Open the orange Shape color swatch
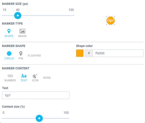Viewport: 145px width, 123px height. (x=80, y=53)
